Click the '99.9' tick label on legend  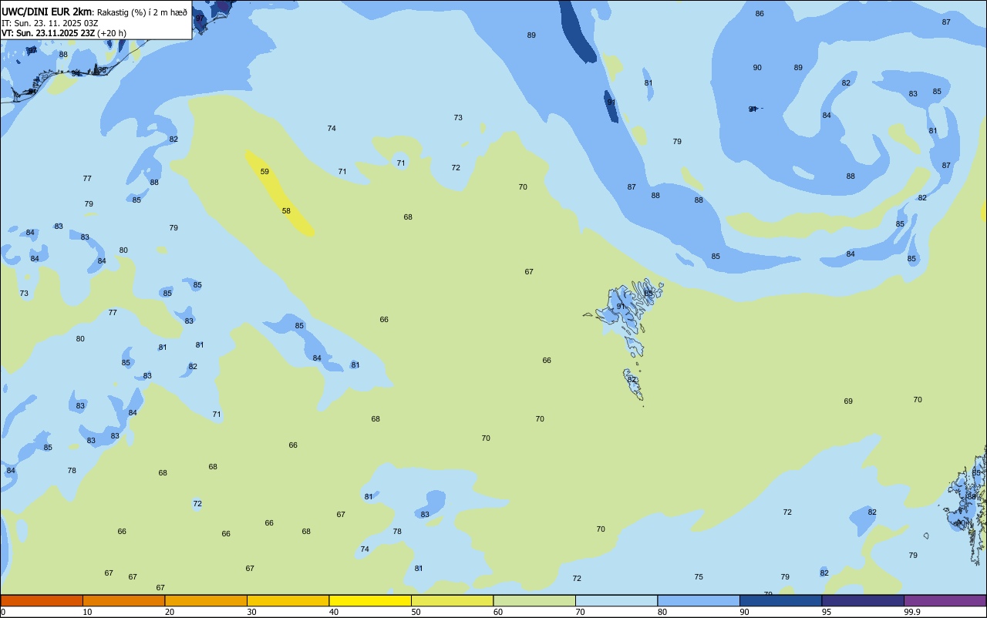pos(912,612)
